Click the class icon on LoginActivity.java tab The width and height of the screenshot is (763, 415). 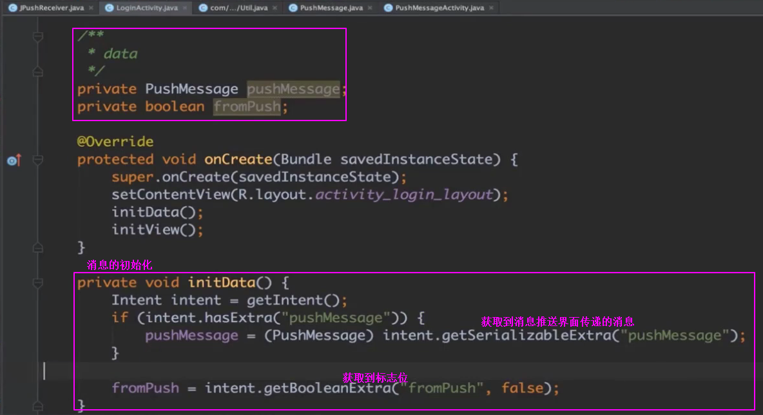(108, 8)
